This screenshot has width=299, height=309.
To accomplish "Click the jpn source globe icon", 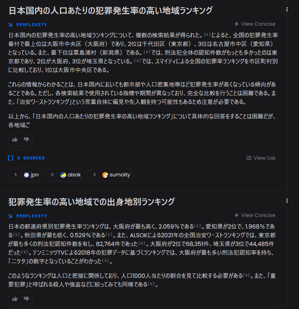I will 26,175.
